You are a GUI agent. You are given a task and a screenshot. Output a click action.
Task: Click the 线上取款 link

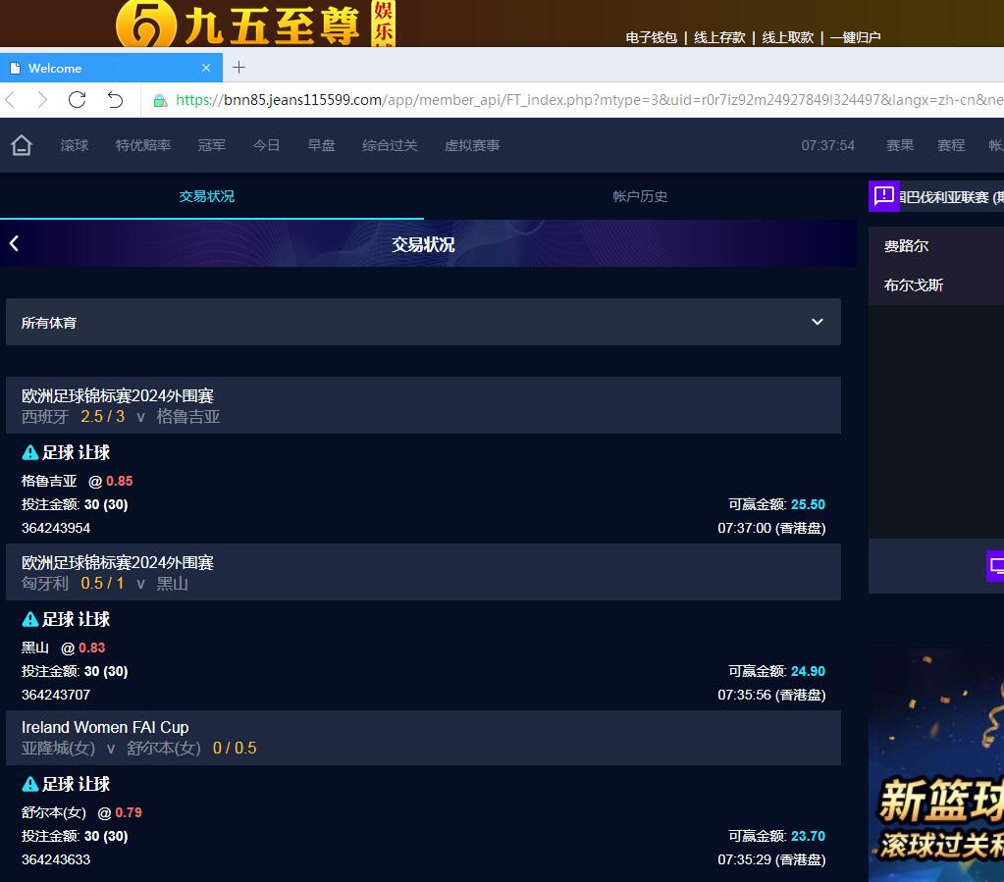[787, 37]
